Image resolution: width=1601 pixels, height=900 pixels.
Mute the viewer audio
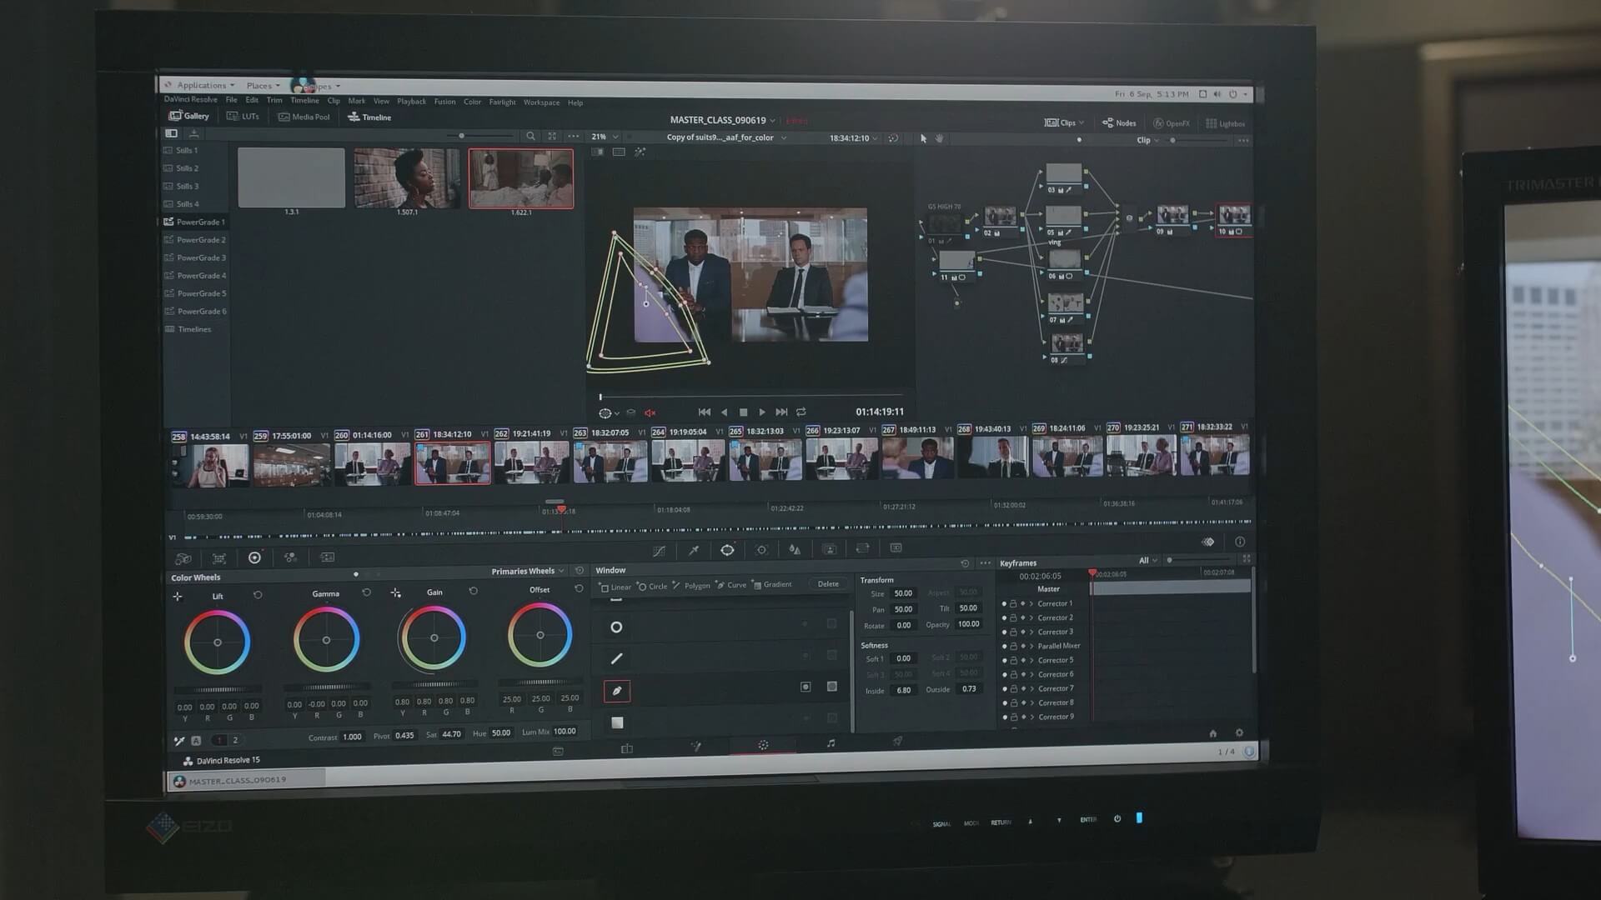[x=650, y=412]
